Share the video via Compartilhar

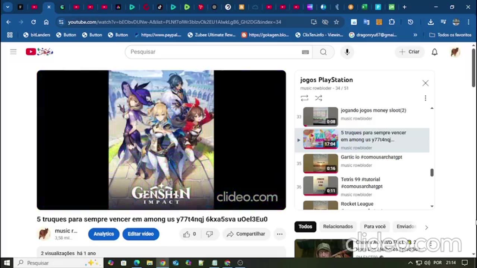click(246, 234)
